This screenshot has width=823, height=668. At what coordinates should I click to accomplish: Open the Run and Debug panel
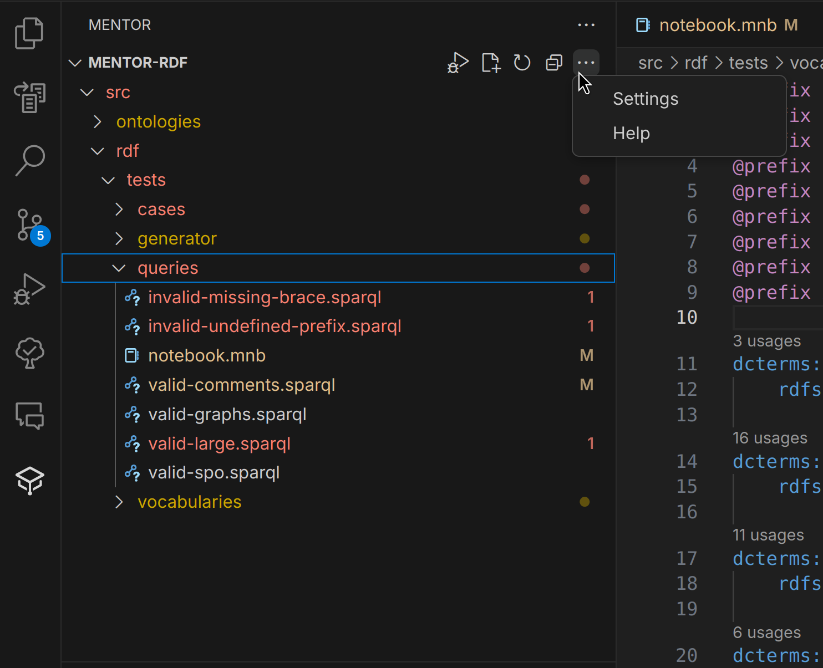coord(29,288)
